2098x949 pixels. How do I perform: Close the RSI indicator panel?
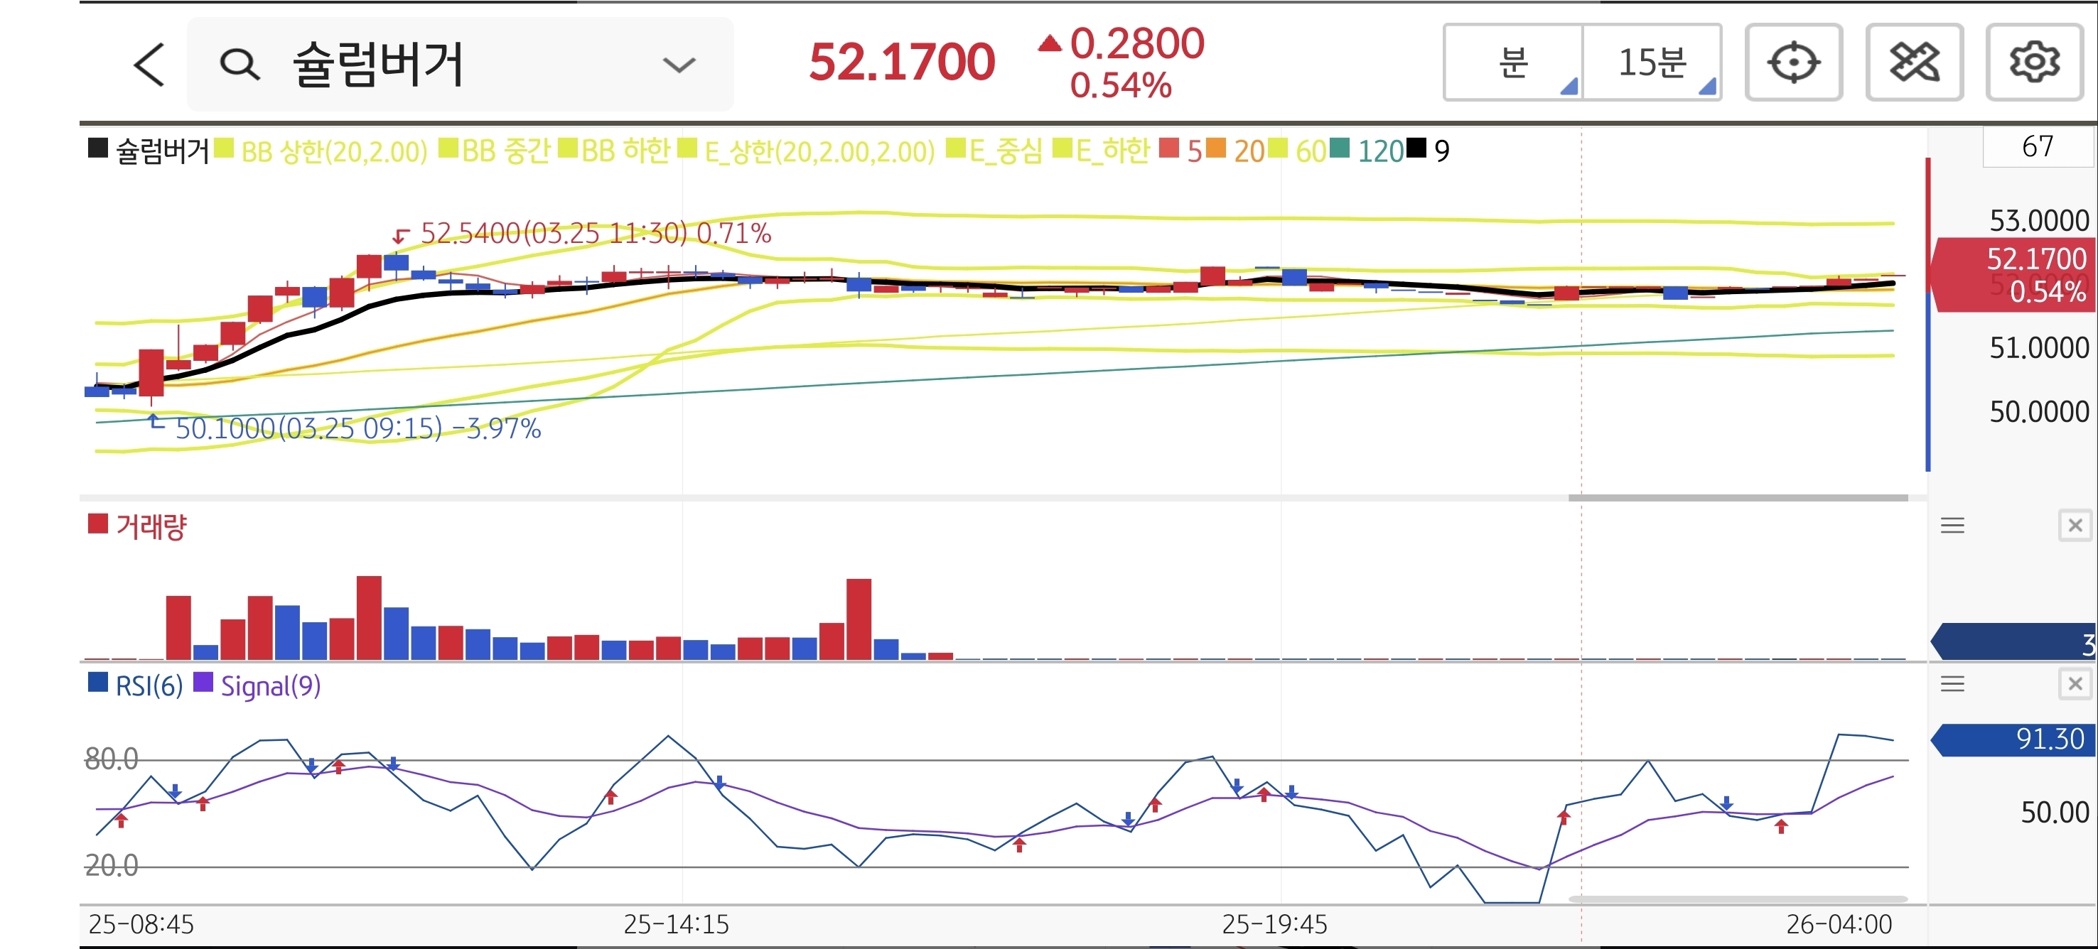click(2075, 683)
